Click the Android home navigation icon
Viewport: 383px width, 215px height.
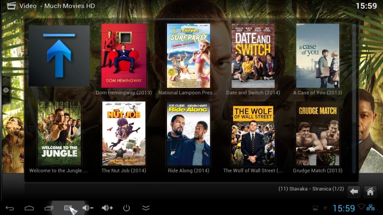point(29,208)
